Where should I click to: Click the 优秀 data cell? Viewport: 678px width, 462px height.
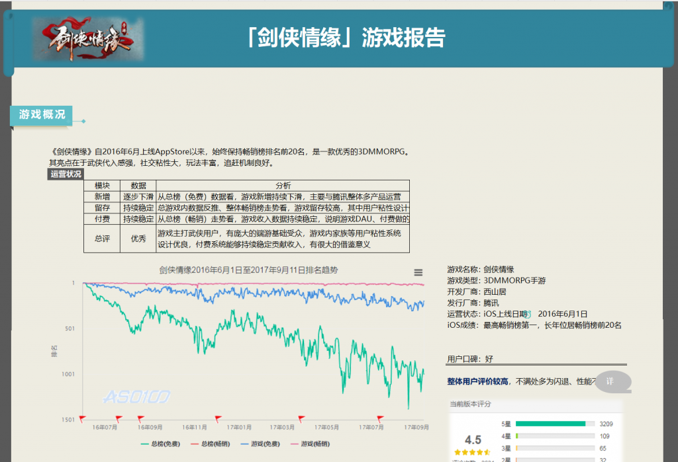[x=138, y=239]
